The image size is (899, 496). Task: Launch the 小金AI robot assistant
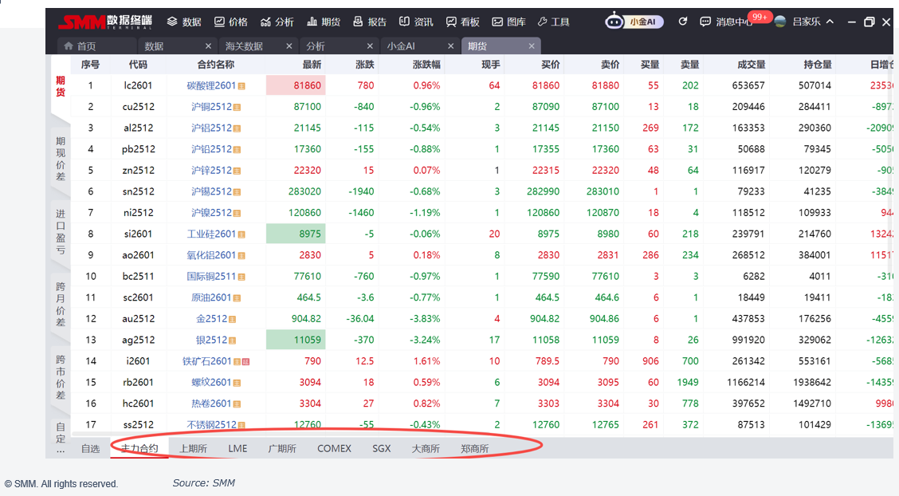point(614,22)
